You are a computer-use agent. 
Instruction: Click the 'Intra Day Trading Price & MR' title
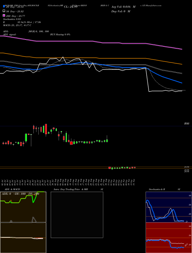[71, 189]
